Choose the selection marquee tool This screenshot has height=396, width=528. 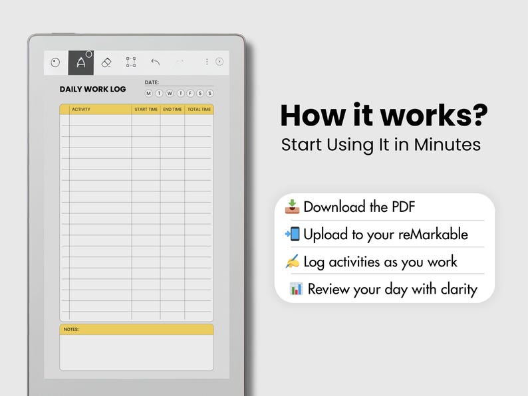(131, 62)
